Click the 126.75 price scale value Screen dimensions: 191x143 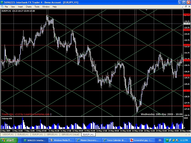[x=187, y=115]
